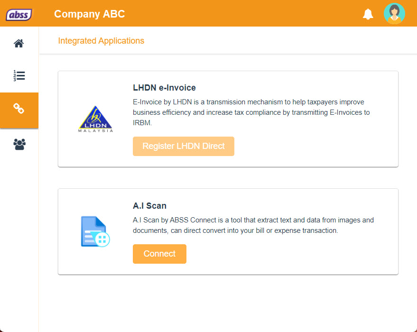Click the orange top header bar
This screenshot has height=332, width=417.
247,13
